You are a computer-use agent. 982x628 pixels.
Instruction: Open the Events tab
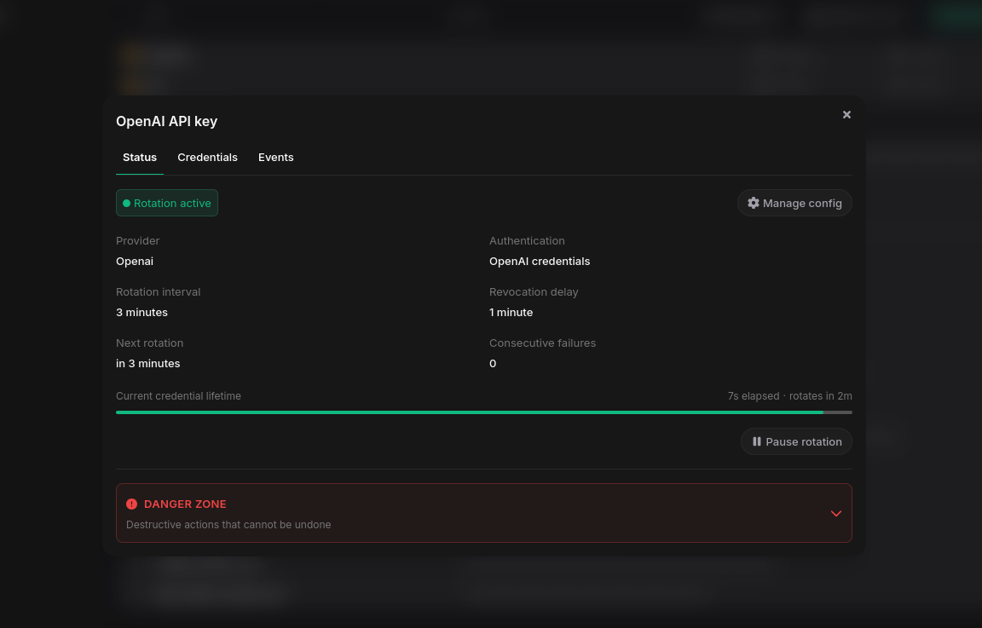[275, 157]
